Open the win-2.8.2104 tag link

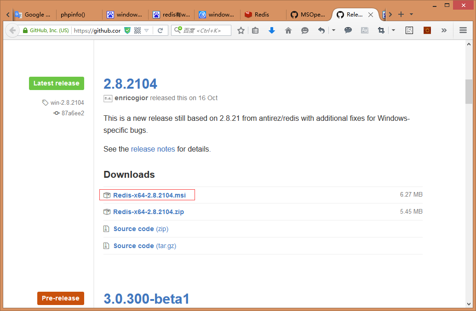coord(67,103)
